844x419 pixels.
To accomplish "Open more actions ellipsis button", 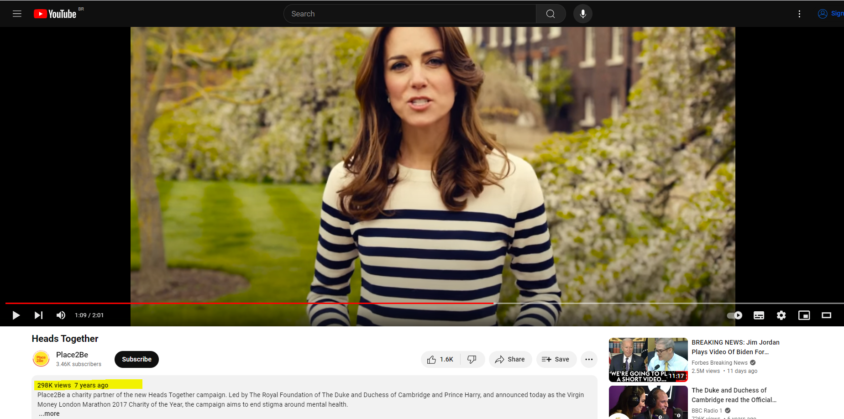I will pos(589,360).
